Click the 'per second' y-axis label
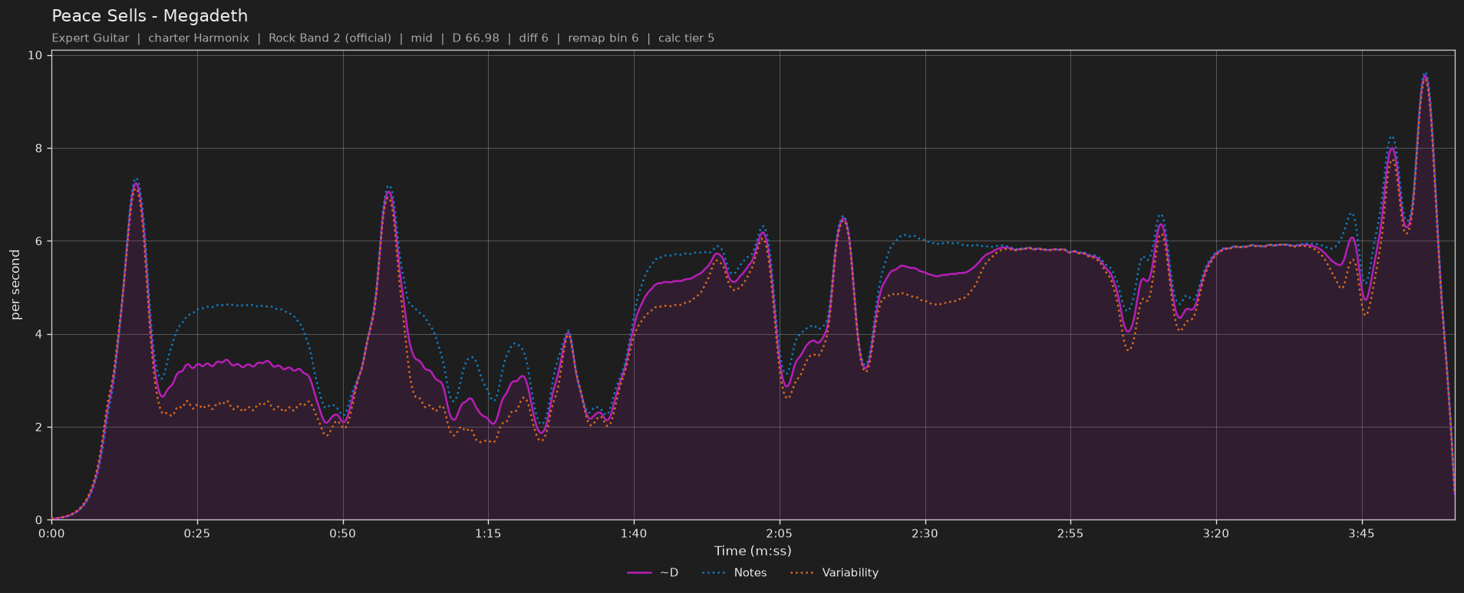1464x593 pixels. (x=15, y=285)
